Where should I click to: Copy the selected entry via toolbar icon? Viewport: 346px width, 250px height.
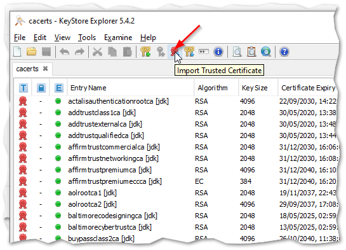pyautogui.click(x=112, y=52)
